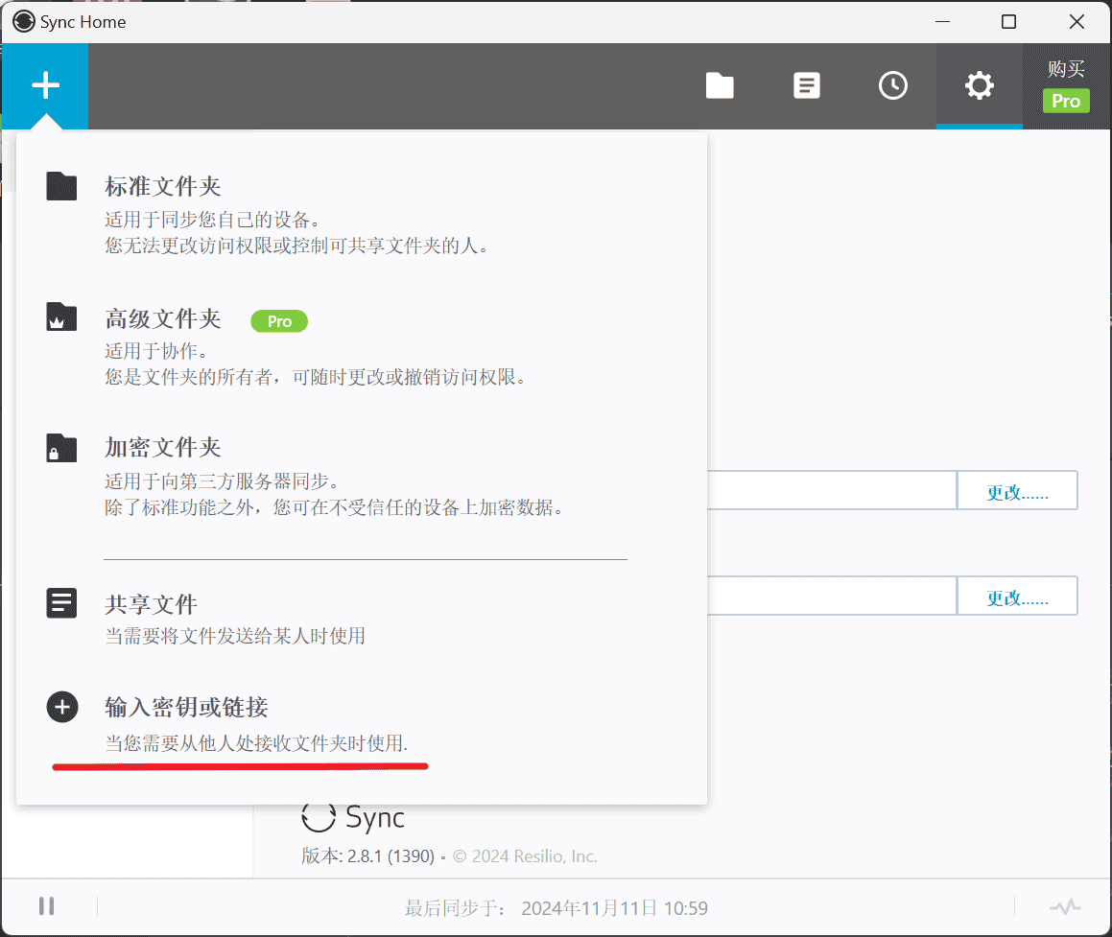This screenshot has width=1112, height=937.
Task: Click the © 2024 Resilio, Inc. text
Action: tap(525, 856)
